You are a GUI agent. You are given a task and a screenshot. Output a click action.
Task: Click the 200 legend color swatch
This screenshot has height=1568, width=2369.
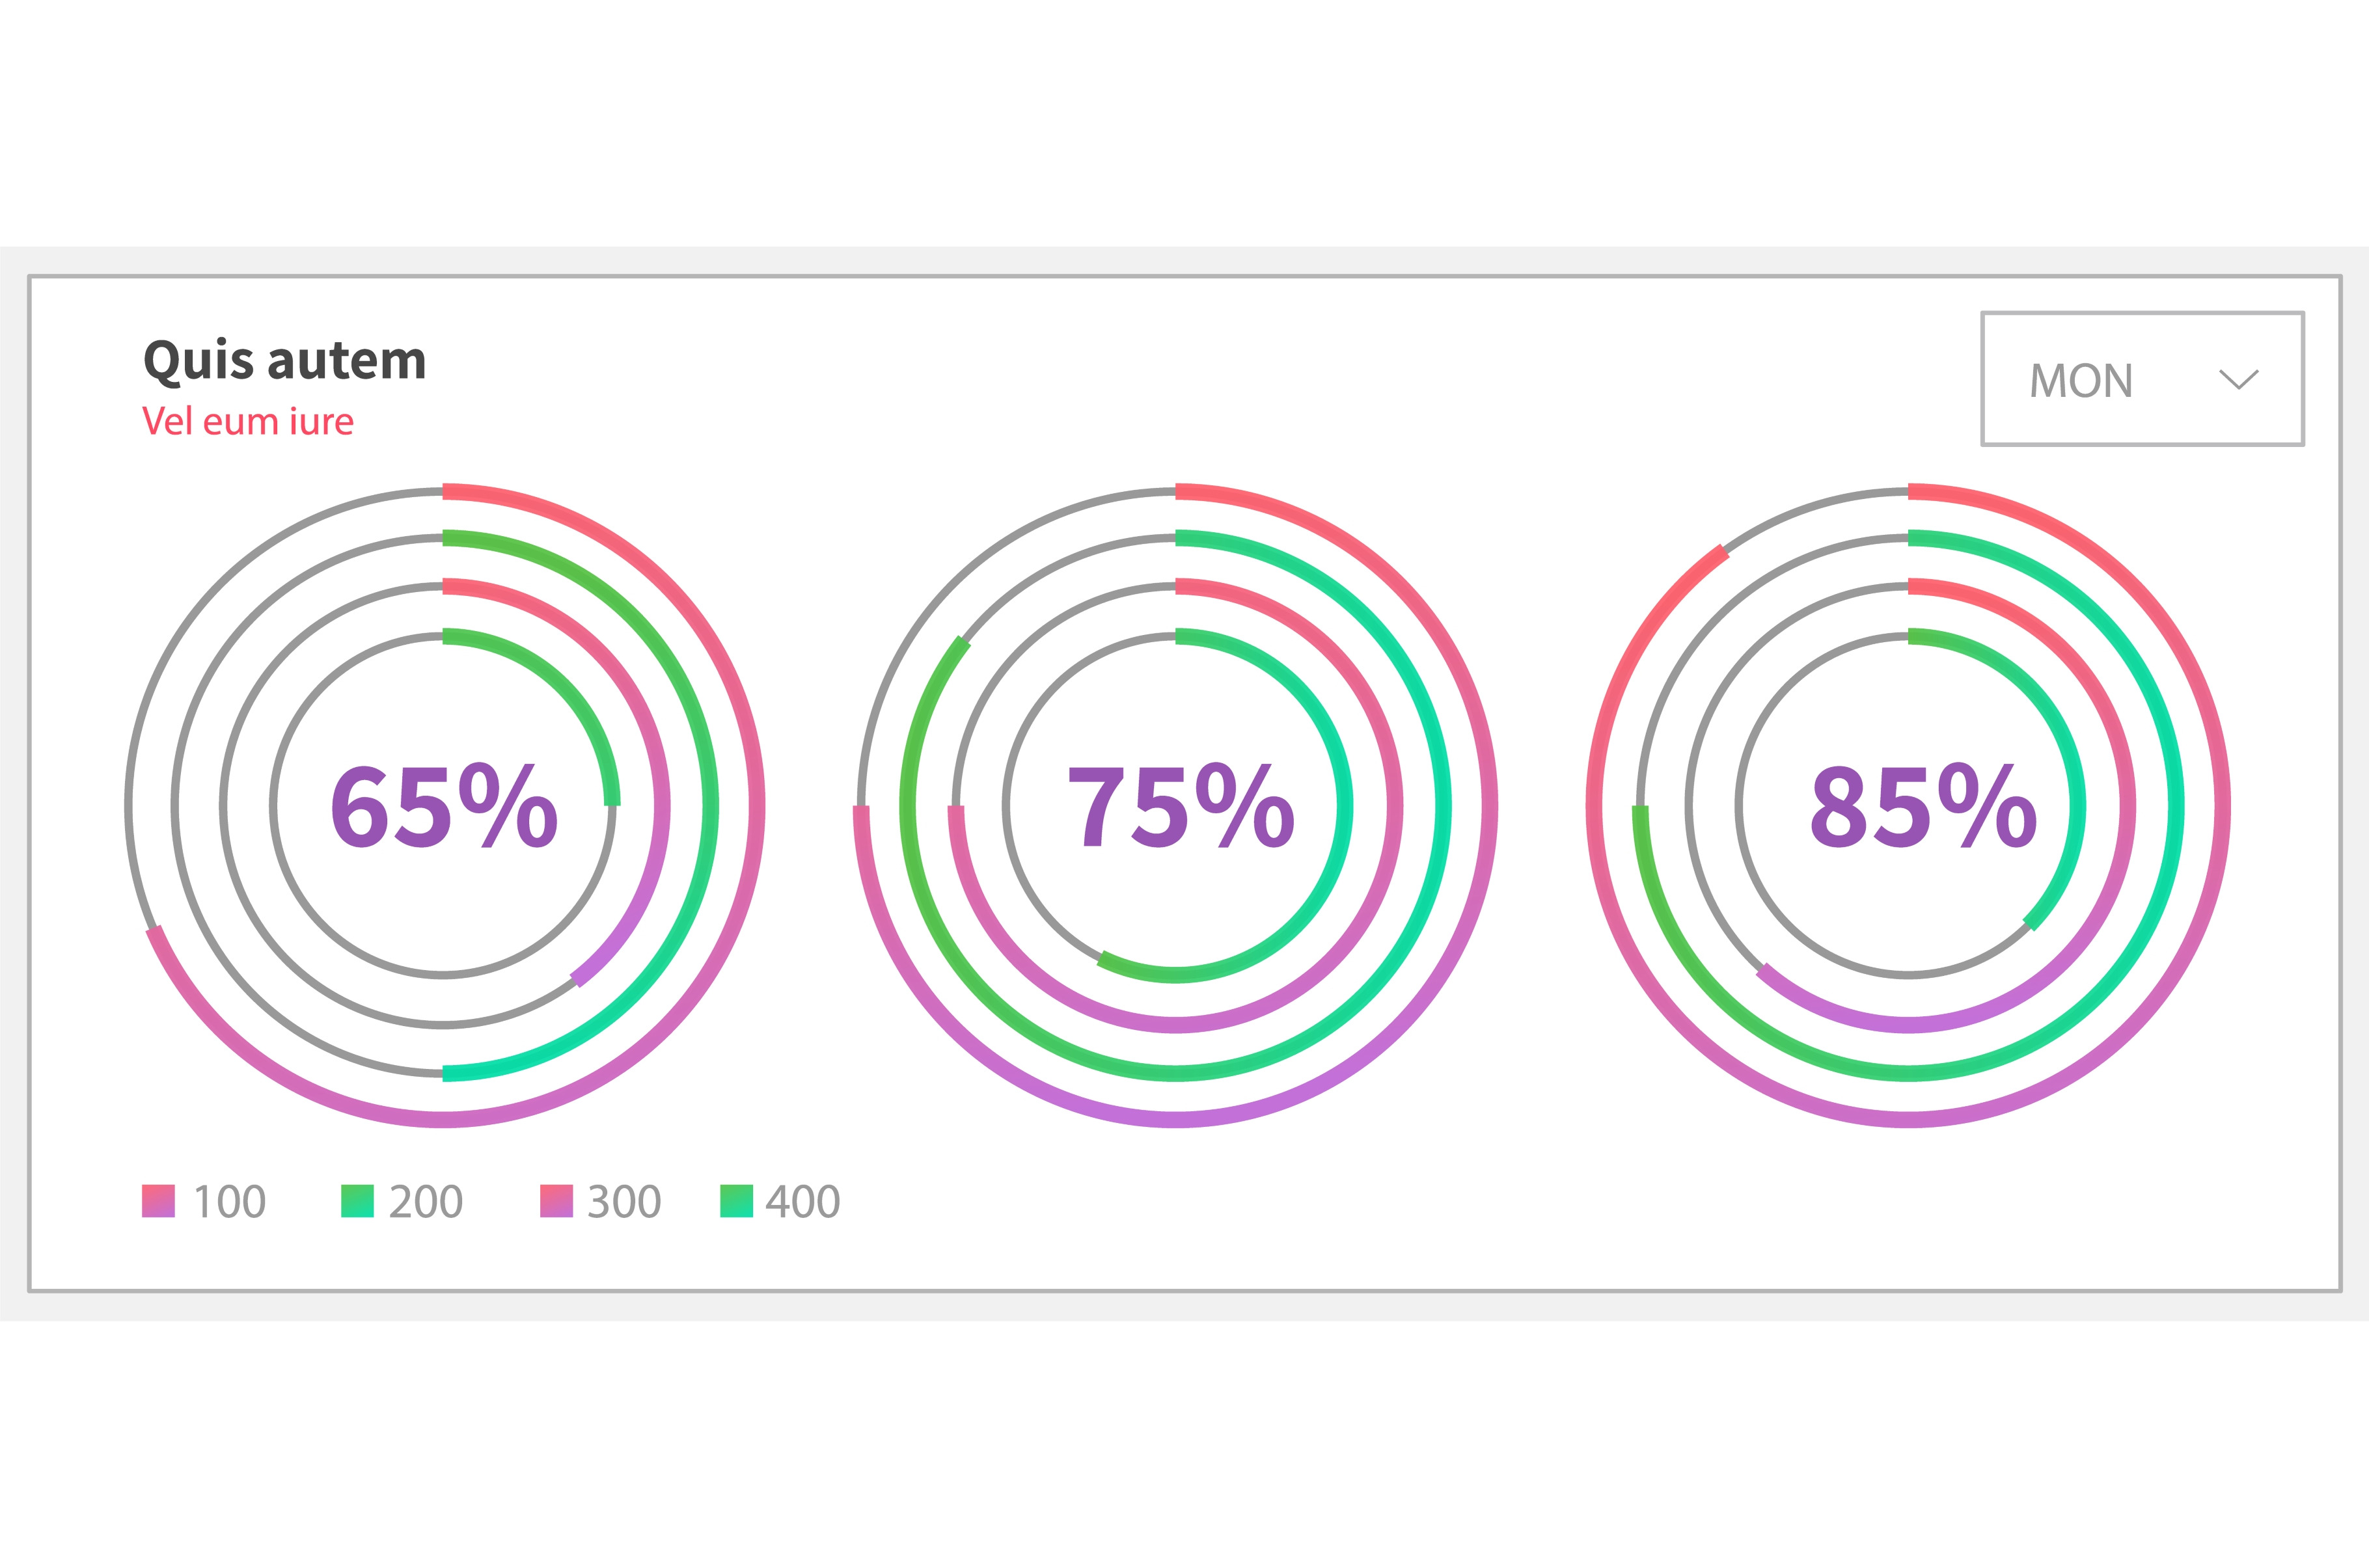(x=357, y=1201)
